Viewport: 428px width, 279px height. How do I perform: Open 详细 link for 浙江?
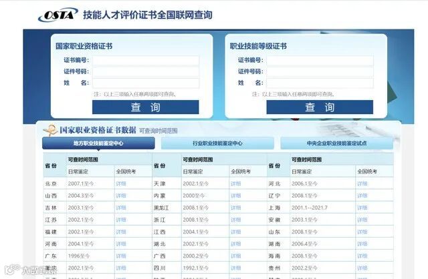tap(236, 220)
